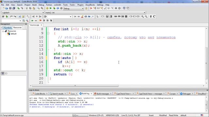The height and width of the screenshot is (117, 209).
Task: Open Find dialog via magnifier icon
Action: click(x=39, y=8)
